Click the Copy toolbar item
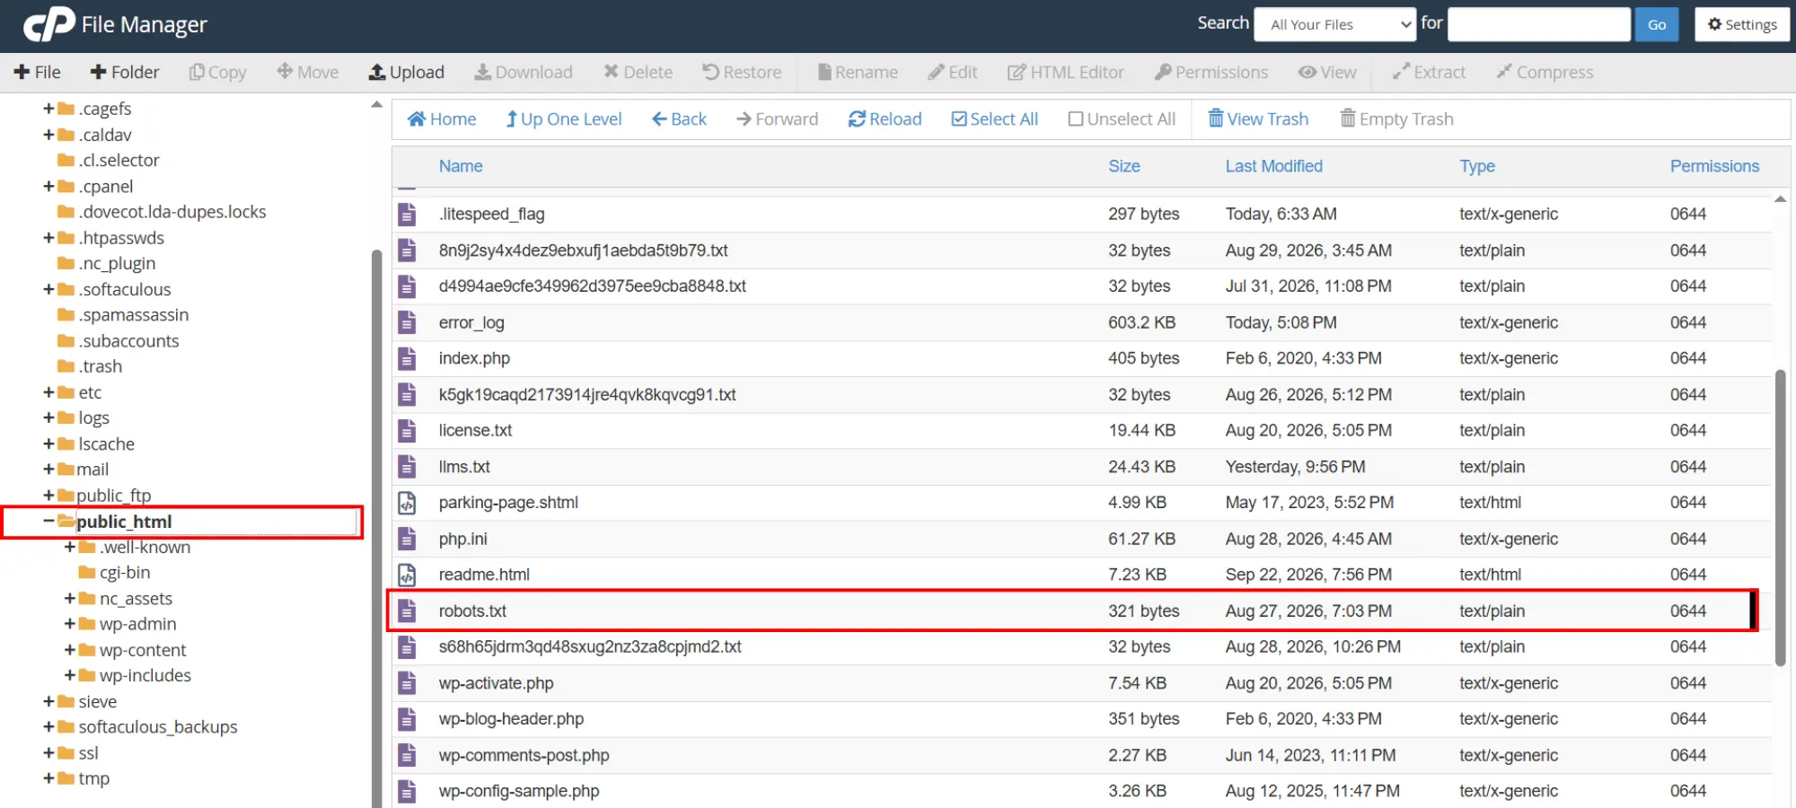The image size is (1796, 808). point(217,72)
